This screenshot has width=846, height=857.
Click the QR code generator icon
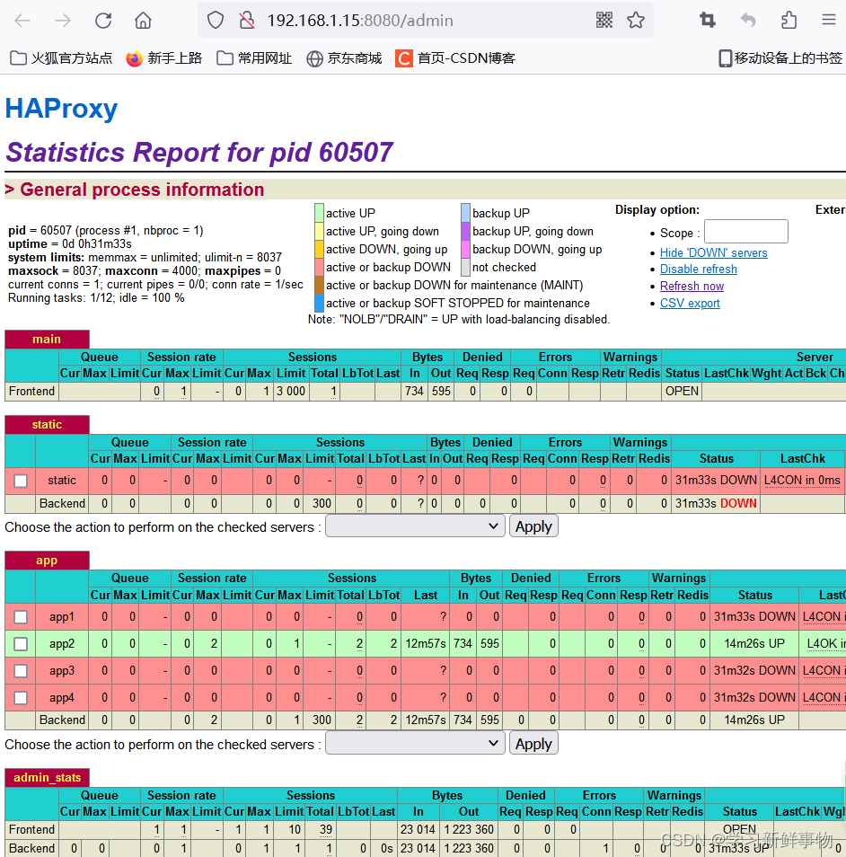point(606,20)
